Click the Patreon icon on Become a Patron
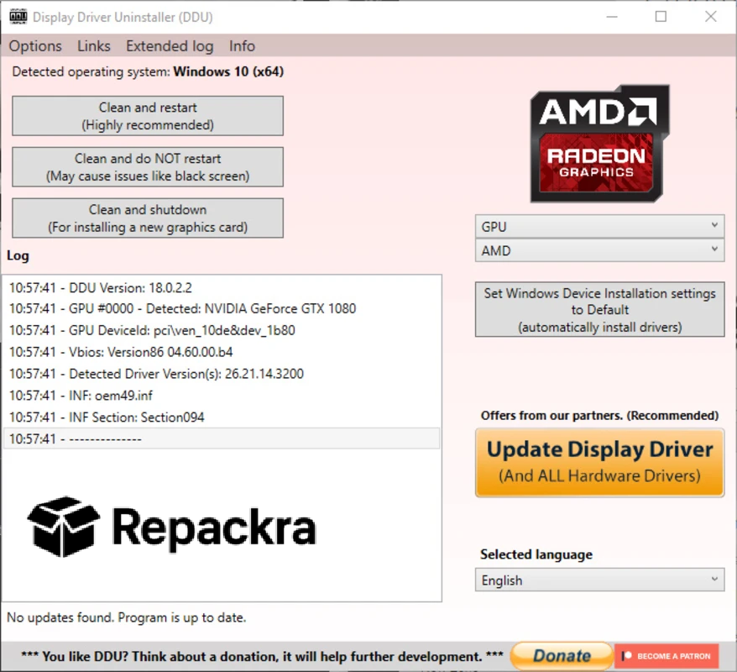 [626, 656]
